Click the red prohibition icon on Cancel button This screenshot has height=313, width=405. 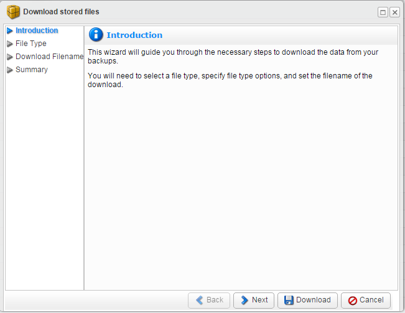pyautogui.click(x=353, y=301)
